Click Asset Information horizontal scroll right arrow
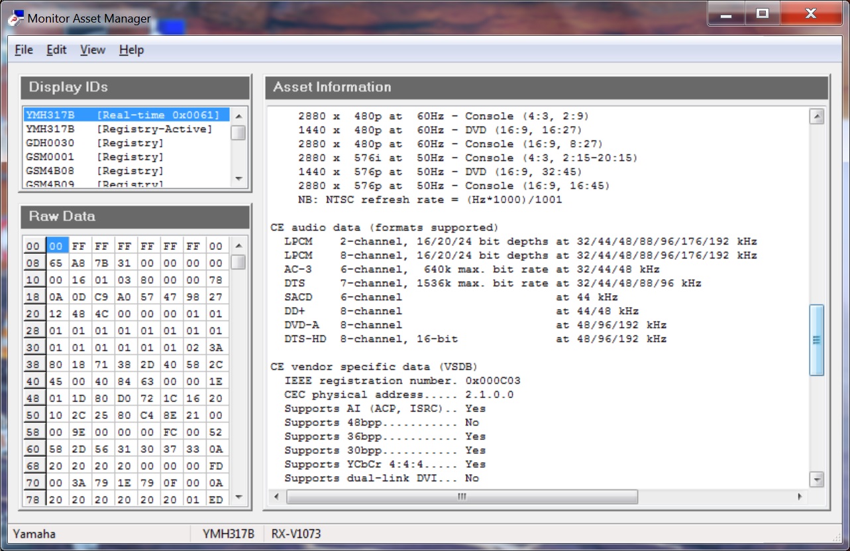850x551 pixels. (800, 497)
